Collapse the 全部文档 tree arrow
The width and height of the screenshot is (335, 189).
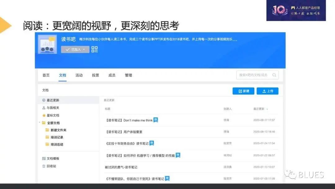39,123
